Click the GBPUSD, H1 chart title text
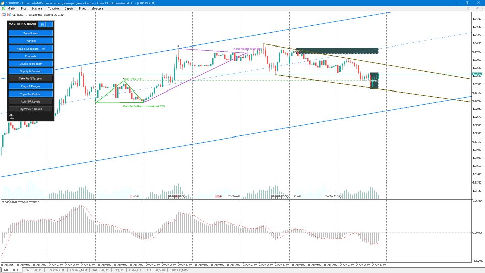The width and height of the screenshot is (485, 273). [x=38, y=15]
